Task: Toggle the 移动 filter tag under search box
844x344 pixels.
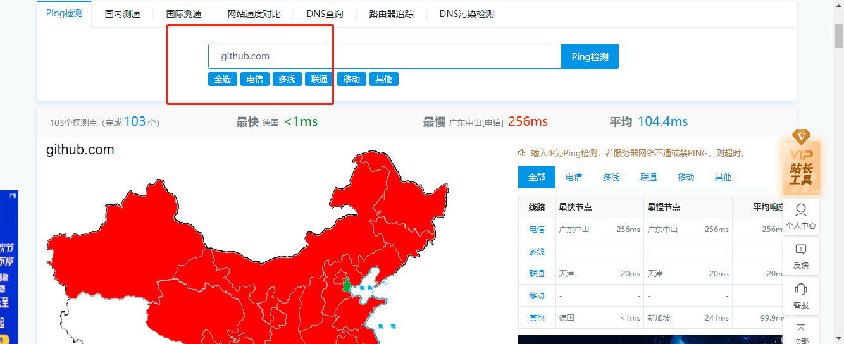Action: coord(352,79)
